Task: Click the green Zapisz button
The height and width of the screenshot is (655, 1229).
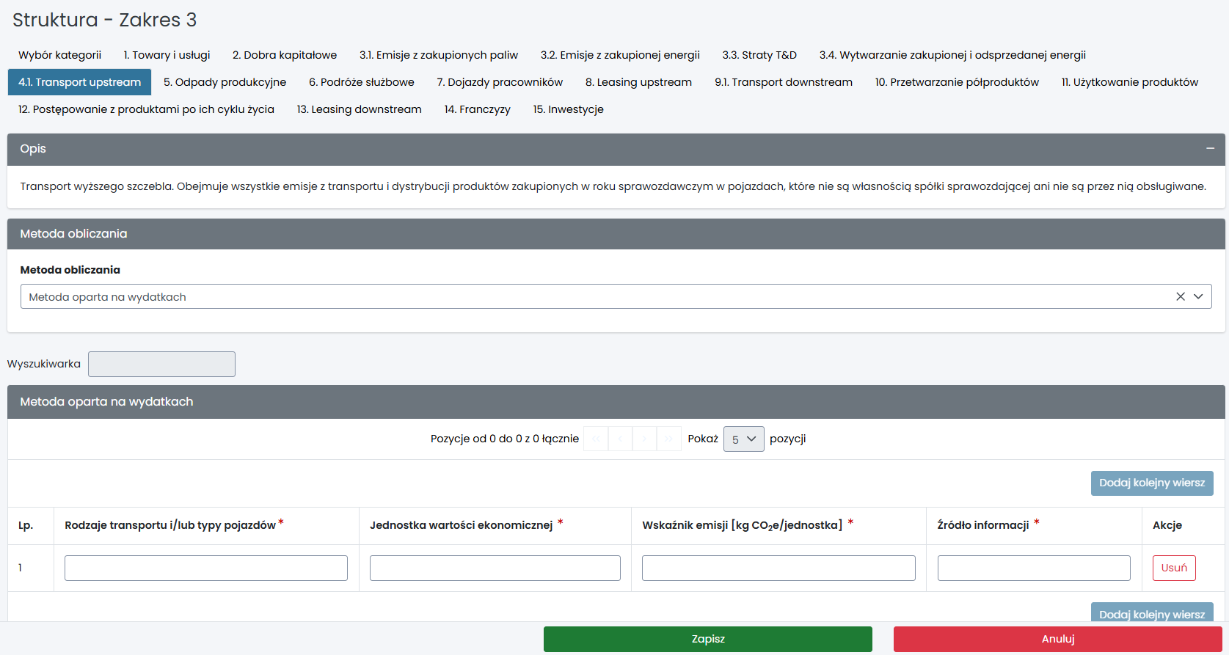Action: [x=707, y=639]
